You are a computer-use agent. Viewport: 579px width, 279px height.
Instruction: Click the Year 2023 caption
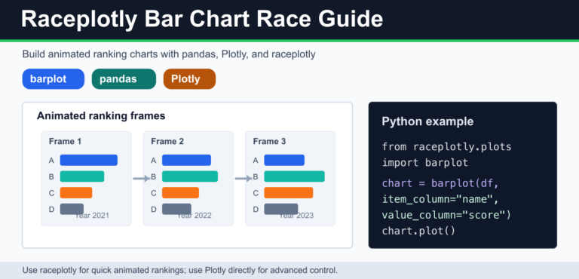tap(296, 216)
